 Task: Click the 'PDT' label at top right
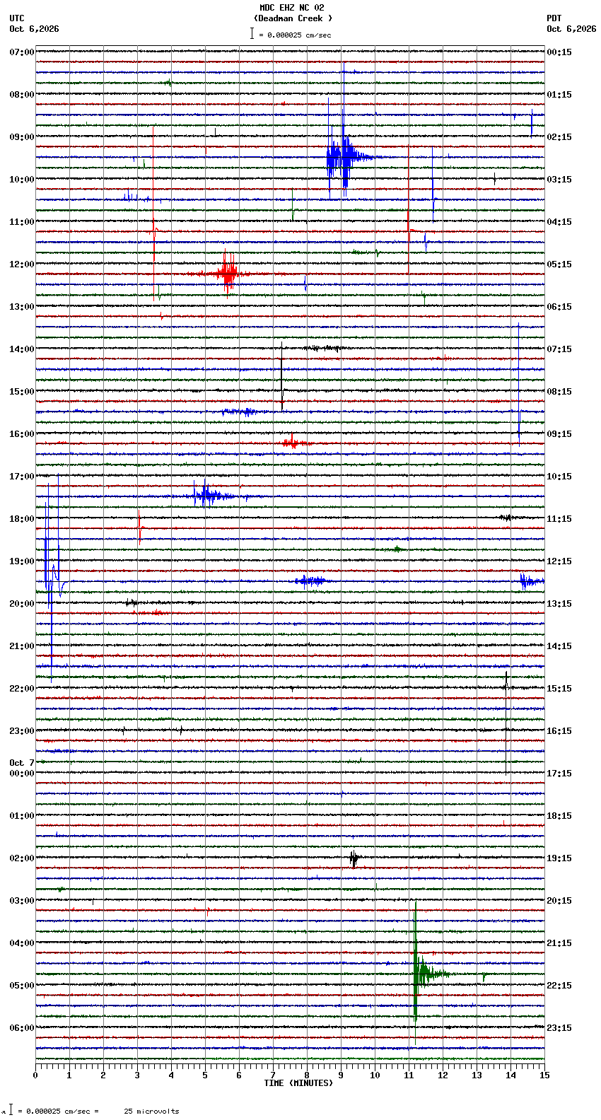(x=554, y=18)
